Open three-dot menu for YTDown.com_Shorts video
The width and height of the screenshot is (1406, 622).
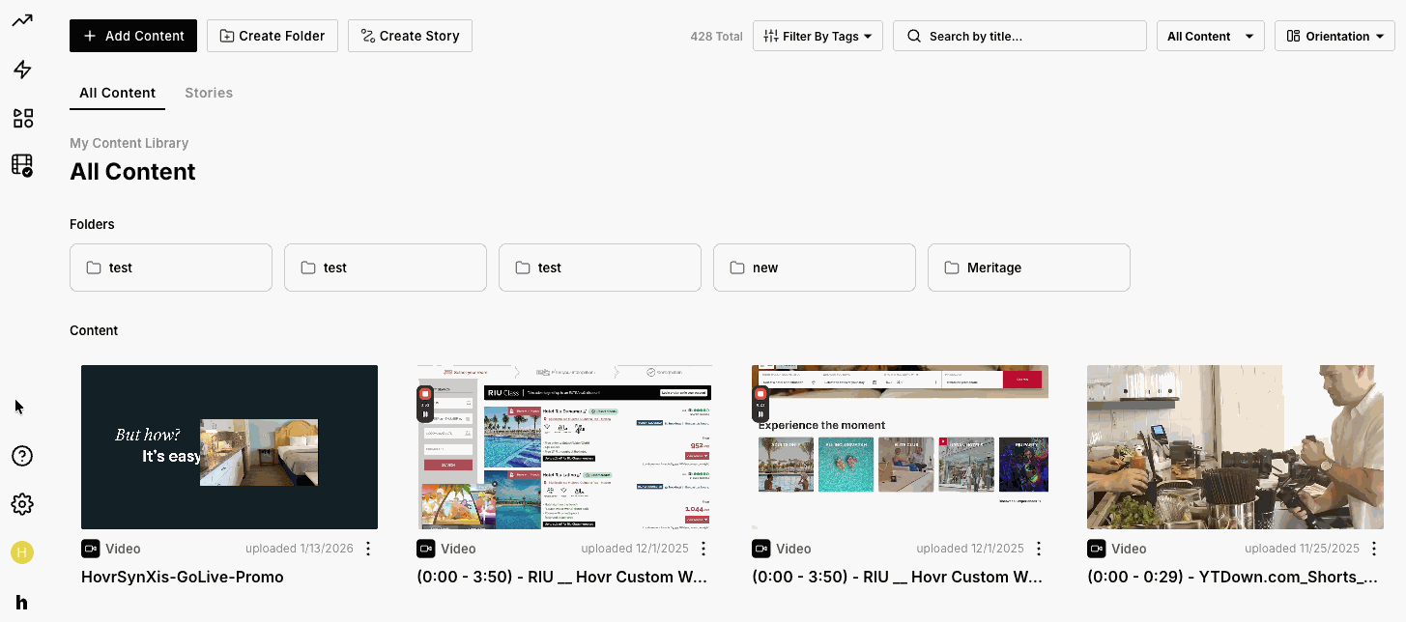pos(1373,549)
